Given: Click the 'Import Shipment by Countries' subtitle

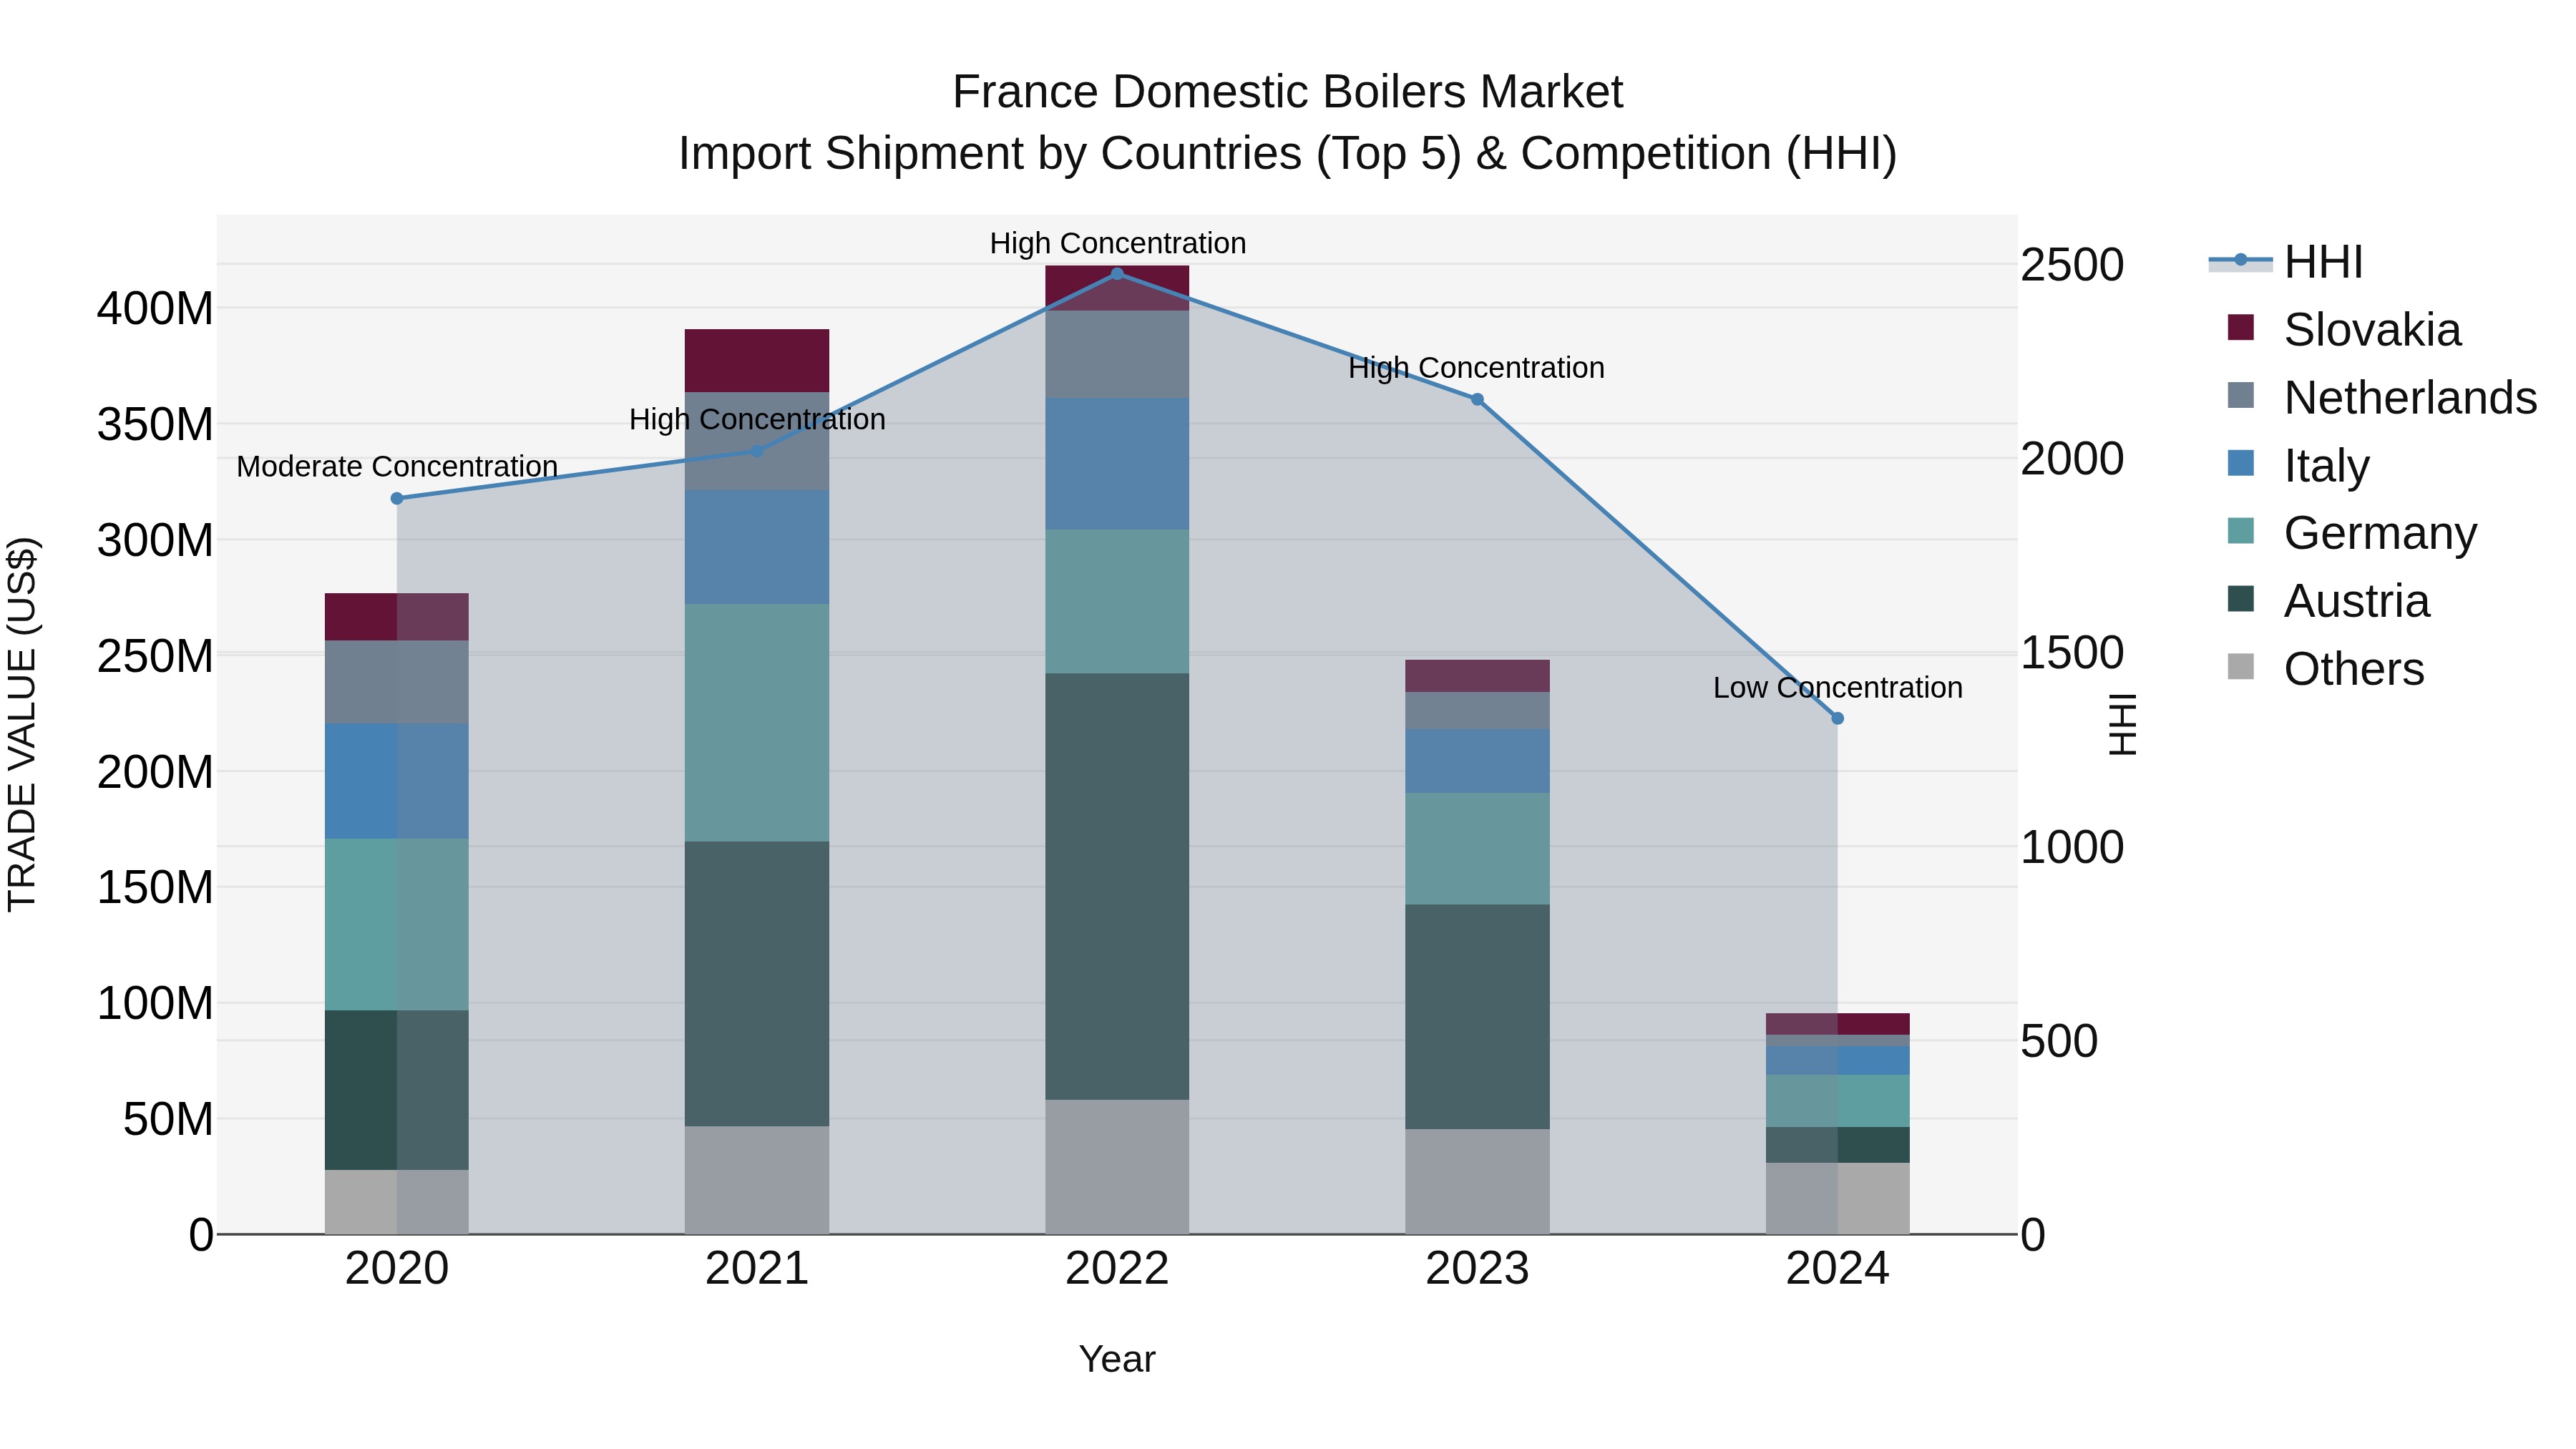Looking at the screenshot, I should click(x=1288, y=154).
